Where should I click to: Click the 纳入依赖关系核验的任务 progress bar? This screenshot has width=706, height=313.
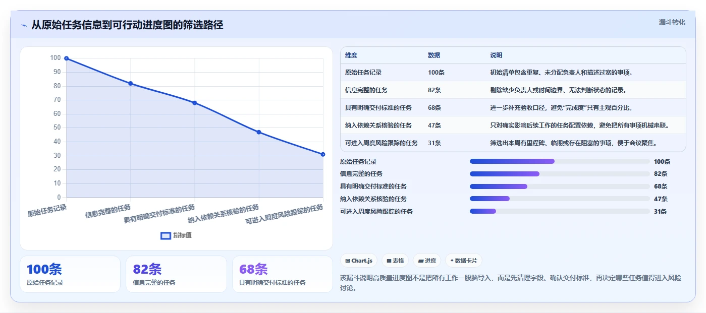point(560,199)
